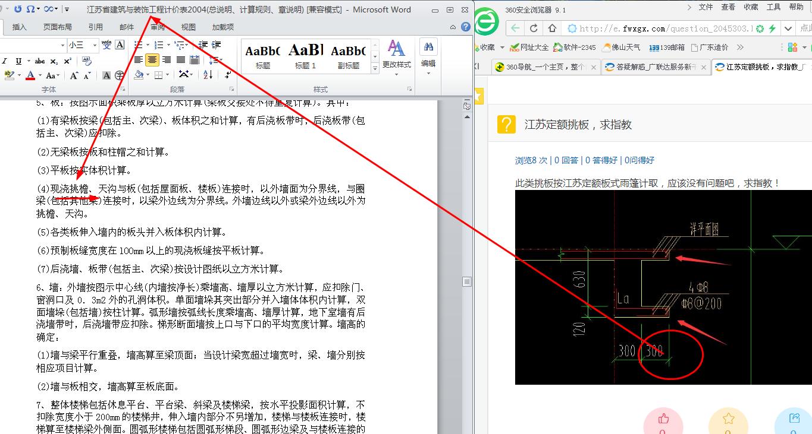Toggle underline formatting

click(18, 61)
